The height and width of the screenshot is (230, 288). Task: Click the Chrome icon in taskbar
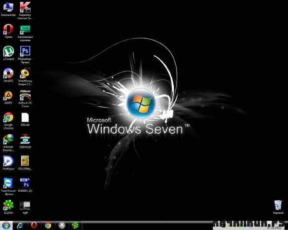click(48, 225)
